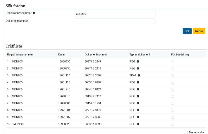Click the Datum column header
This screenshot has width=208, height=134.
click(62, 54)
